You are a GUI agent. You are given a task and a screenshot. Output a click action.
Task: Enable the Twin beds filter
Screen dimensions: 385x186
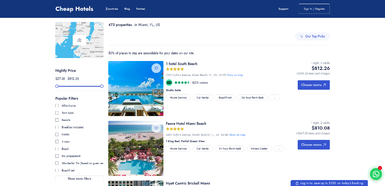57,113
